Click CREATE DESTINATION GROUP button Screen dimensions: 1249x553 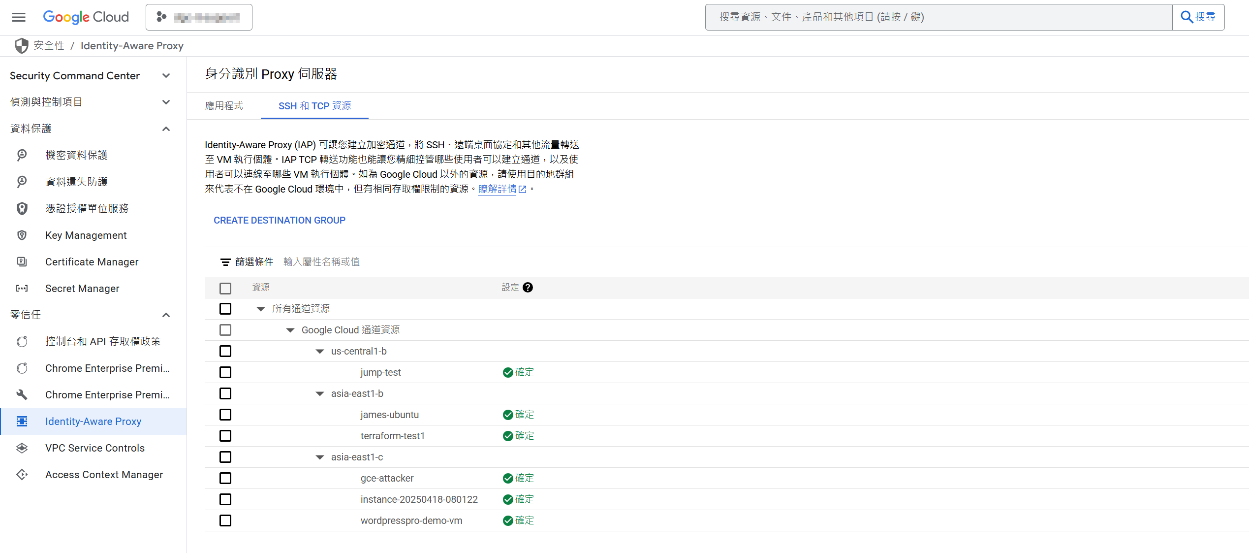[280, 220]
